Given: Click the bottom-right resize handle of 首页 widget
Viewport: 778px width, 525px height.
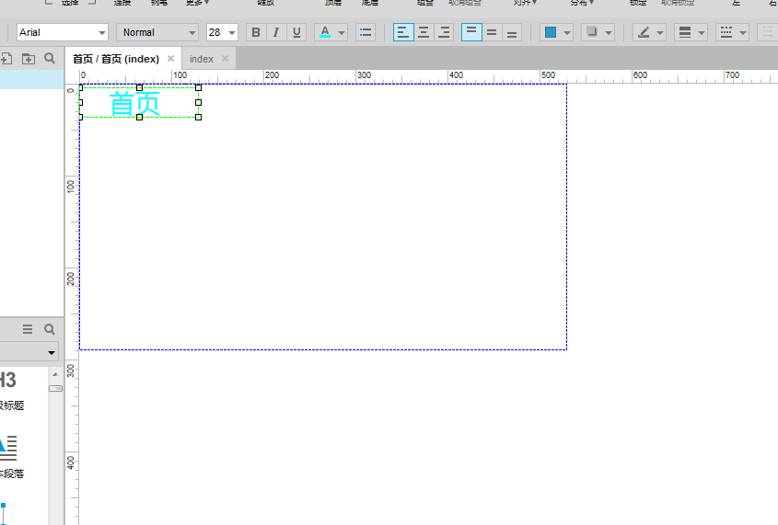Looking at the screenshot, I should (x=199, y=118).
